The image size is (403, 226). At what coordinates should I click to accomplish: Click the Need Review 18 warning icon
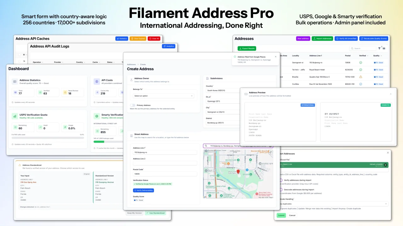65,92
